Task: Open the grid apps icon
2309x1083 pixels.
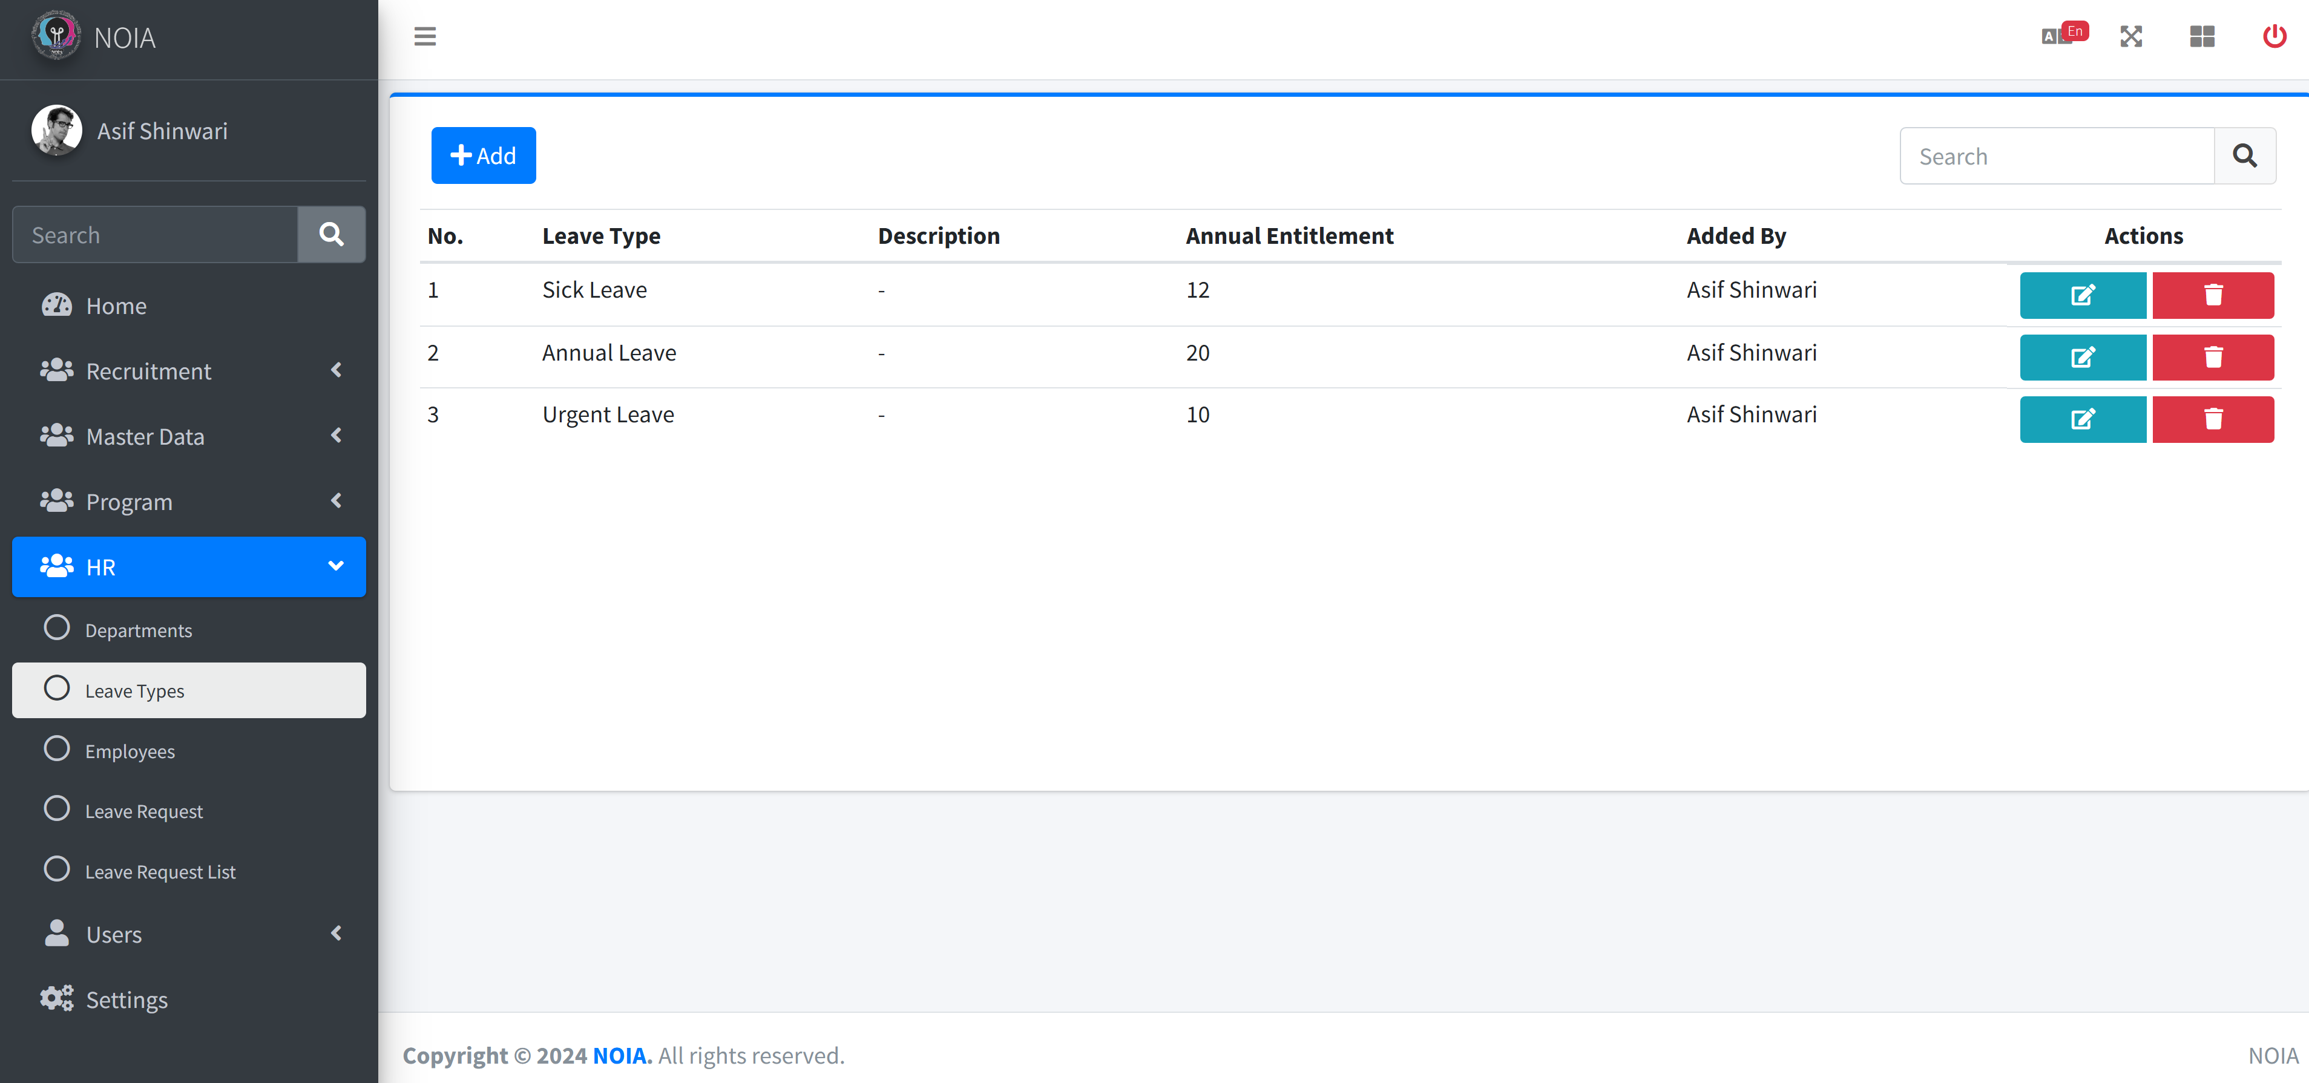Action: (2202, 37)
